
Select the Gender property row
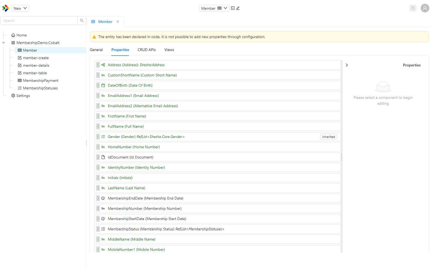[x=218, y=137]
